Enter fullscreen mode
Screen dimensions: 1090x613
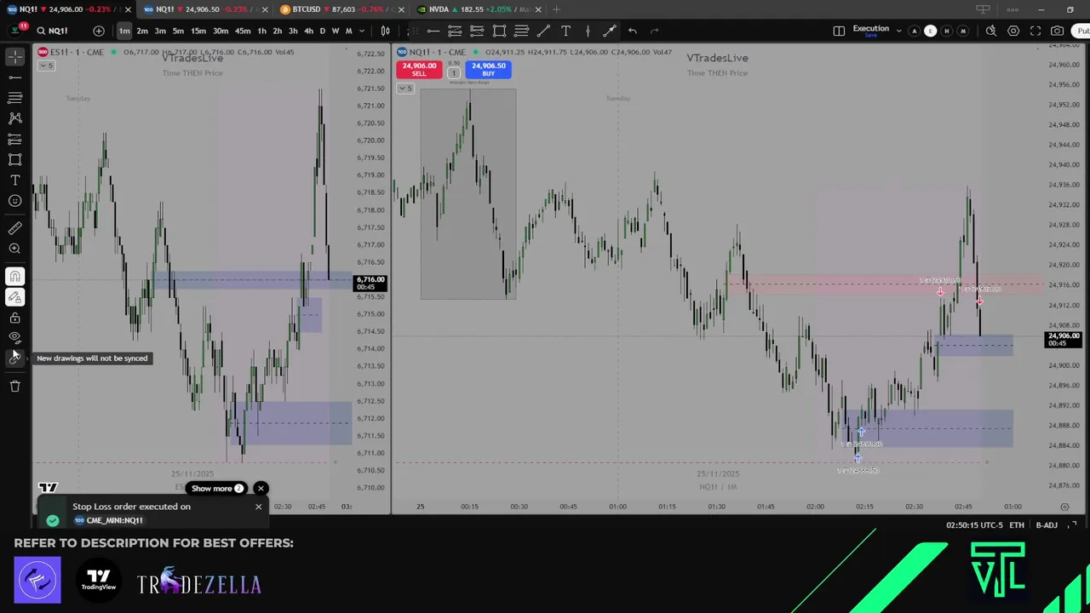click(x=1035, y=31)
